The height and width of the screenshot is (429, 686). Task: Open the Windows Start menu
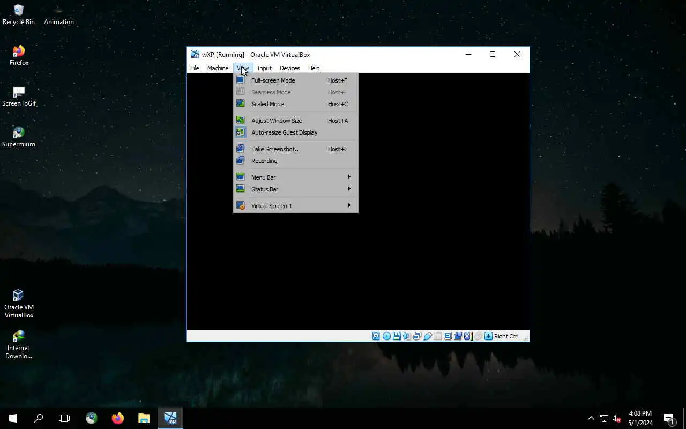13,418
